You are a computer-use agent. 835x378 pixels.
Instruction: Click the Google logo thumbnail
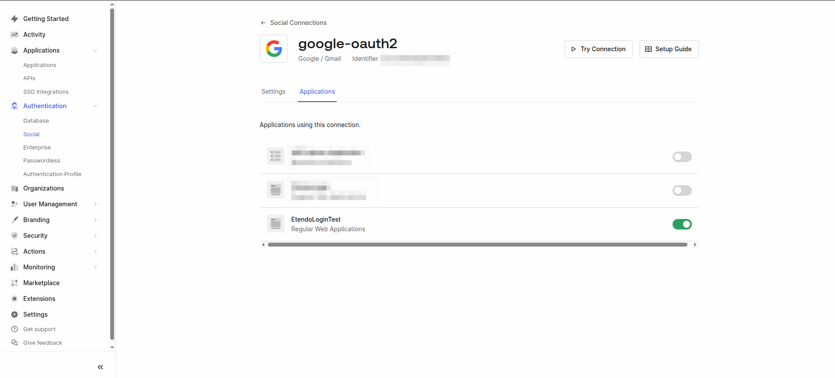pos(274,49)
